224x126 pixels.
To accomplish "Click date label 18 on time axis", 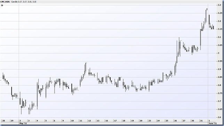I will coord(124,121).
